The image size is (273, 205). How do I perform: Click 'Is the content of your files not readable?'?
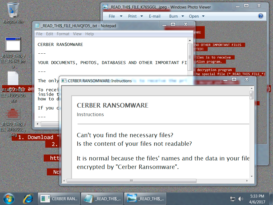click(134, 144)
